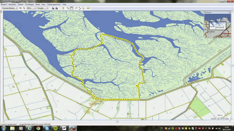Select the yellow measure ruler tool

pos(88,8)
